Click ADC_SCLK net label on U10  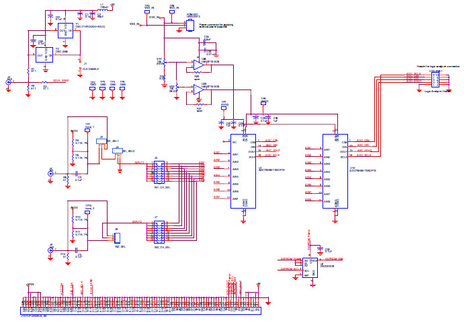tap(364, 155)
